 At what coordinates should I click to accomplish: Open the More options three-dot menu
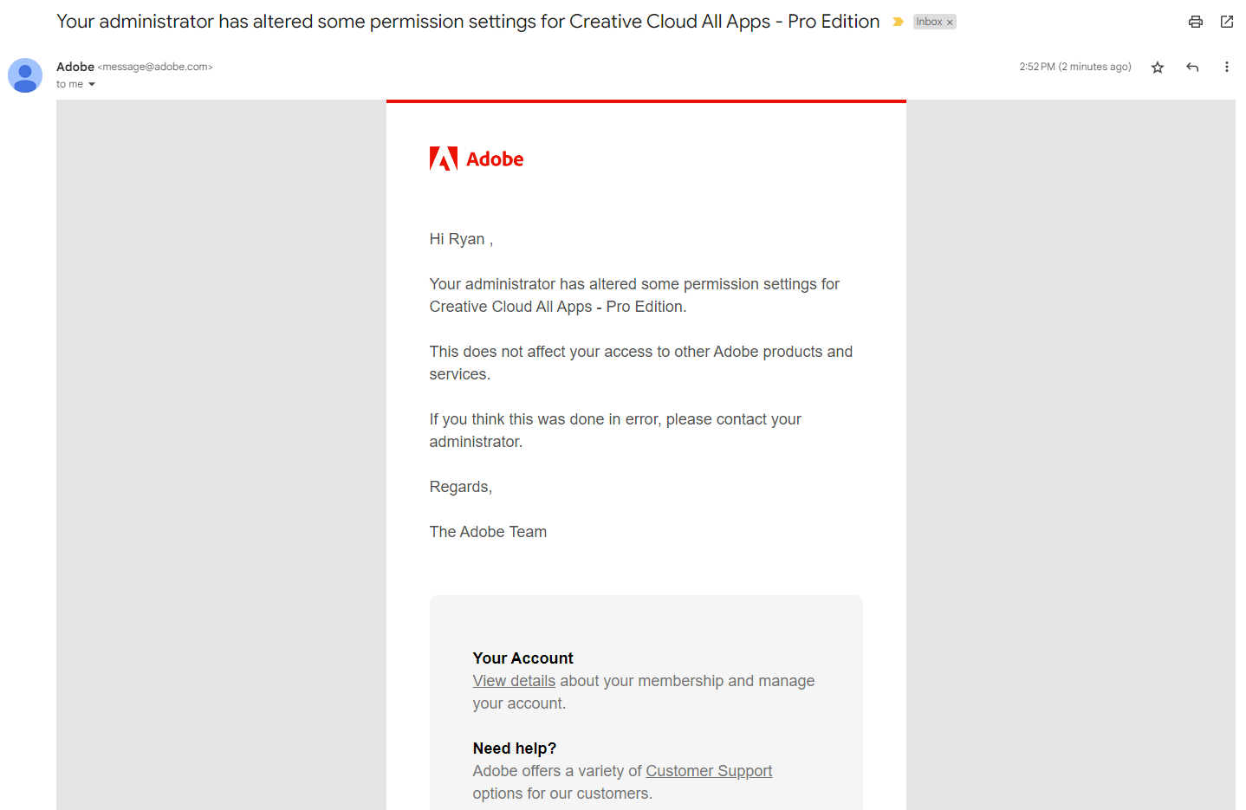click(x=1226, y=68)
